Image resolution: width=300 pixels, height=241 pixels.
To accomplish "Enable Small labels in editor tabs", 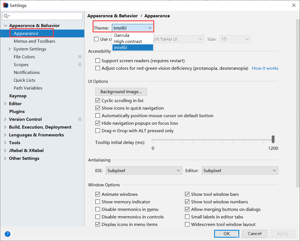I will pos(187,217).
